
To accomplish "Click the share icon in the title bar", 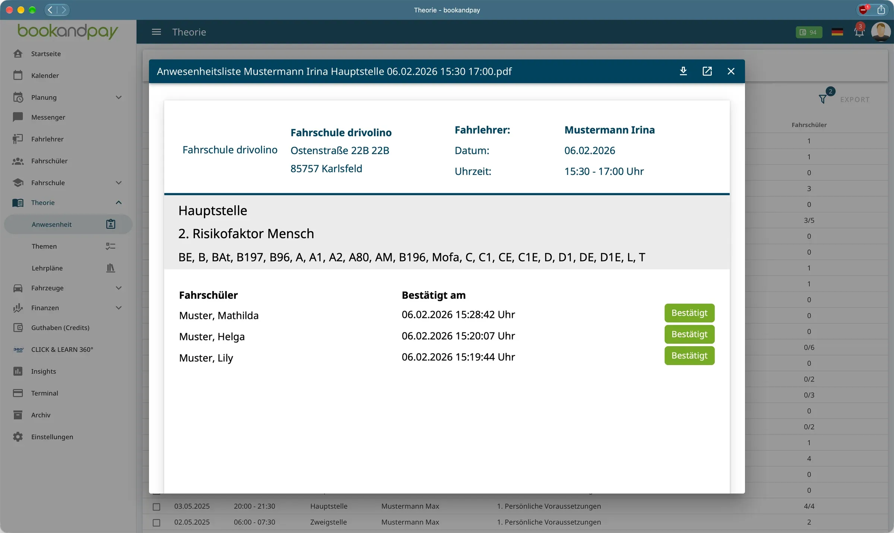I will (x=881, y=10).
